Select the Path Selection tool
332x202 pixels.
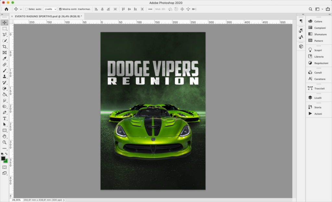pos(5,124)
